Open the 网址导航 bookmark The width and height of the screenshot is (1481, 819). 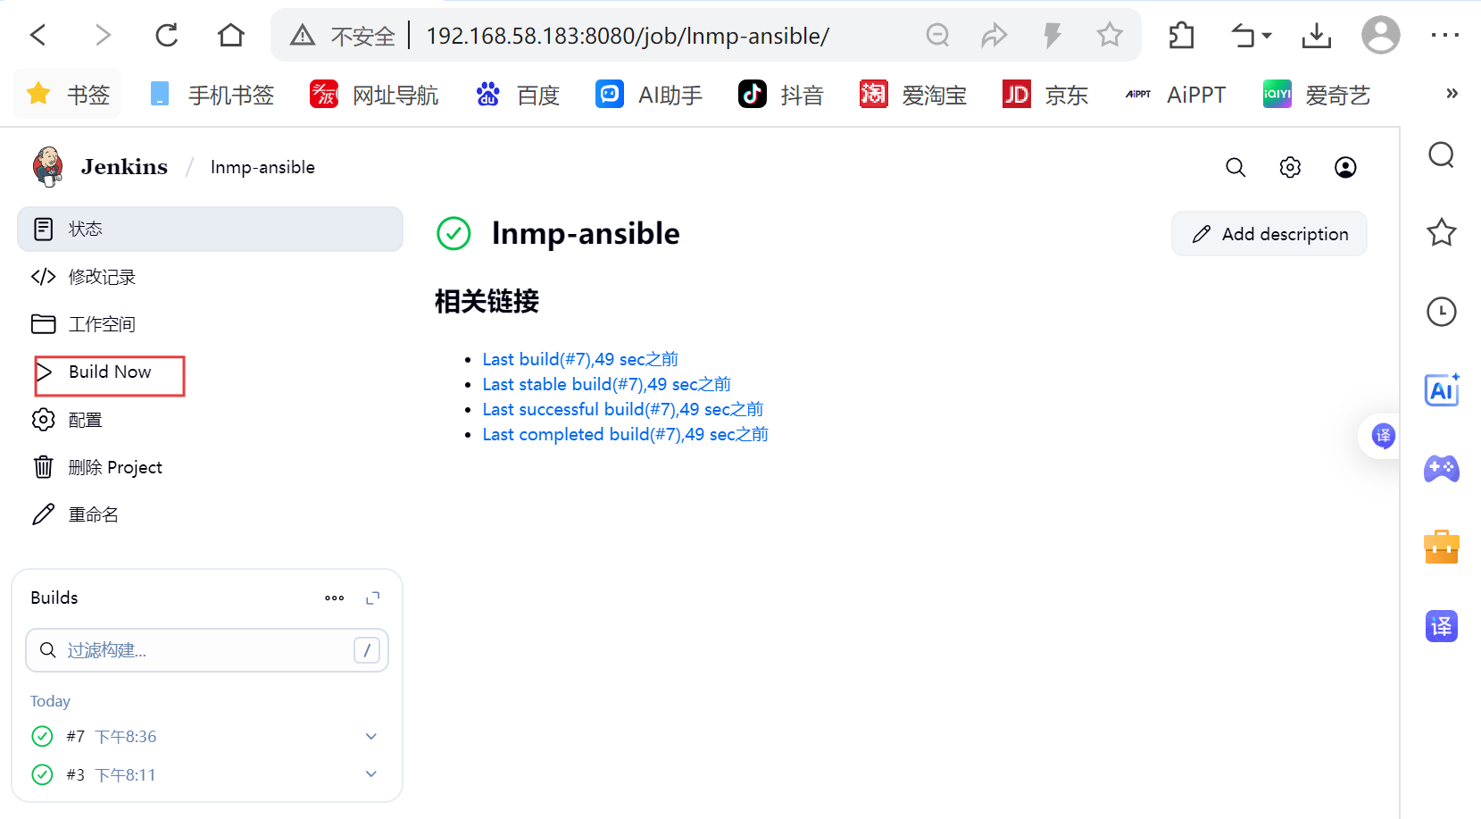pyautogui.click(x=374, y=94)
